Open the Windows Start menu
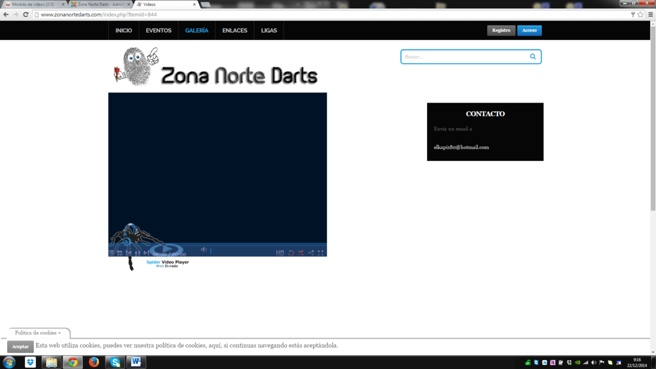 (9, 362)
